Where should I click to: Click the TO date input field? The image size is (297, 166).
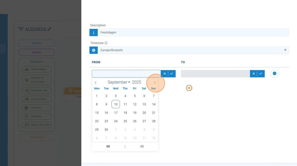(215, 74)
